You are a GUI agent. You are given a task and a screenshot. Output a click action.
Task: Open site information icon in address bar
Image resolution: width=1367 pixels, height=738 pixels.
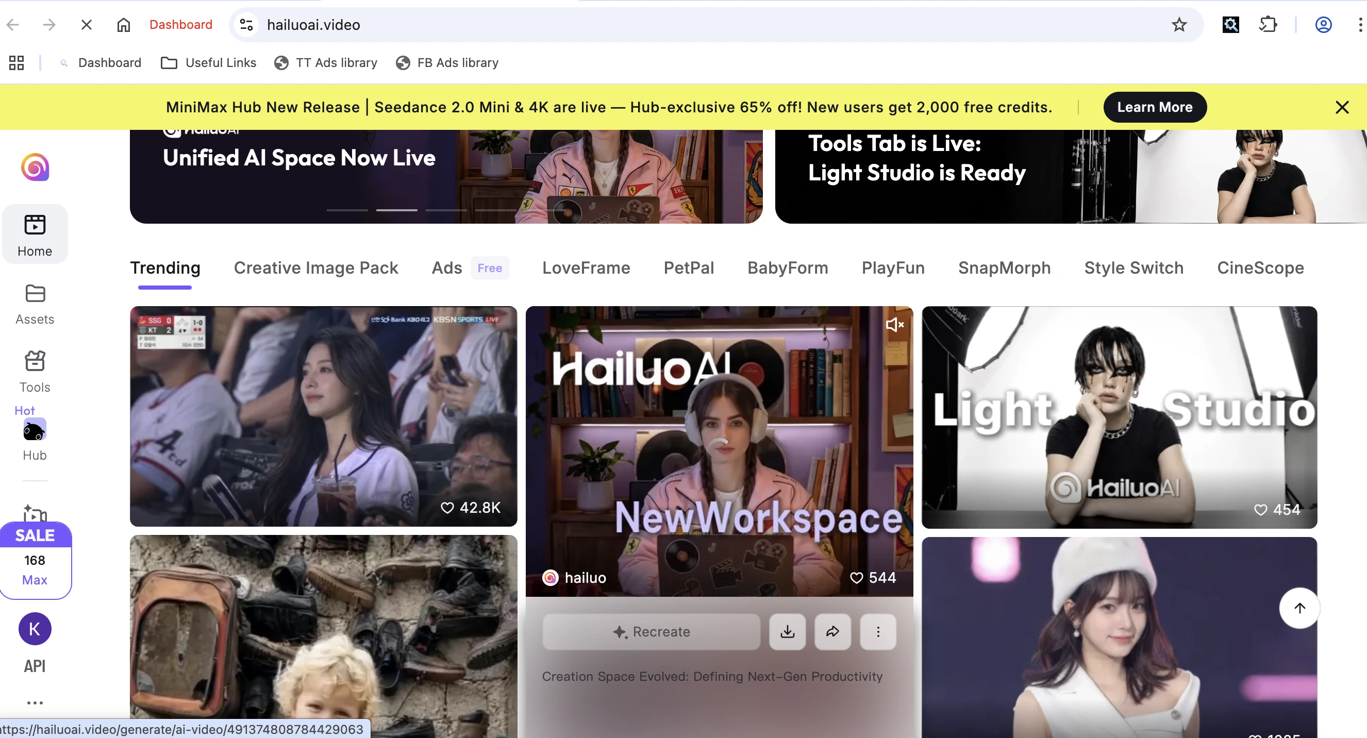(246, 25)
